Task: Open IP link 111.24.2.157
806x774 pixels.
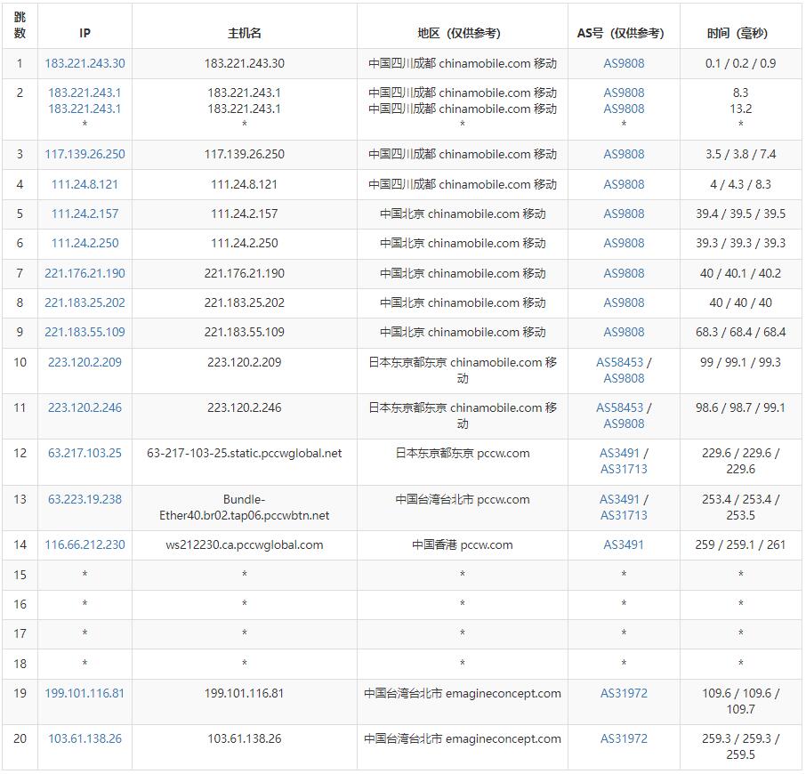Action: pos(85,214)
